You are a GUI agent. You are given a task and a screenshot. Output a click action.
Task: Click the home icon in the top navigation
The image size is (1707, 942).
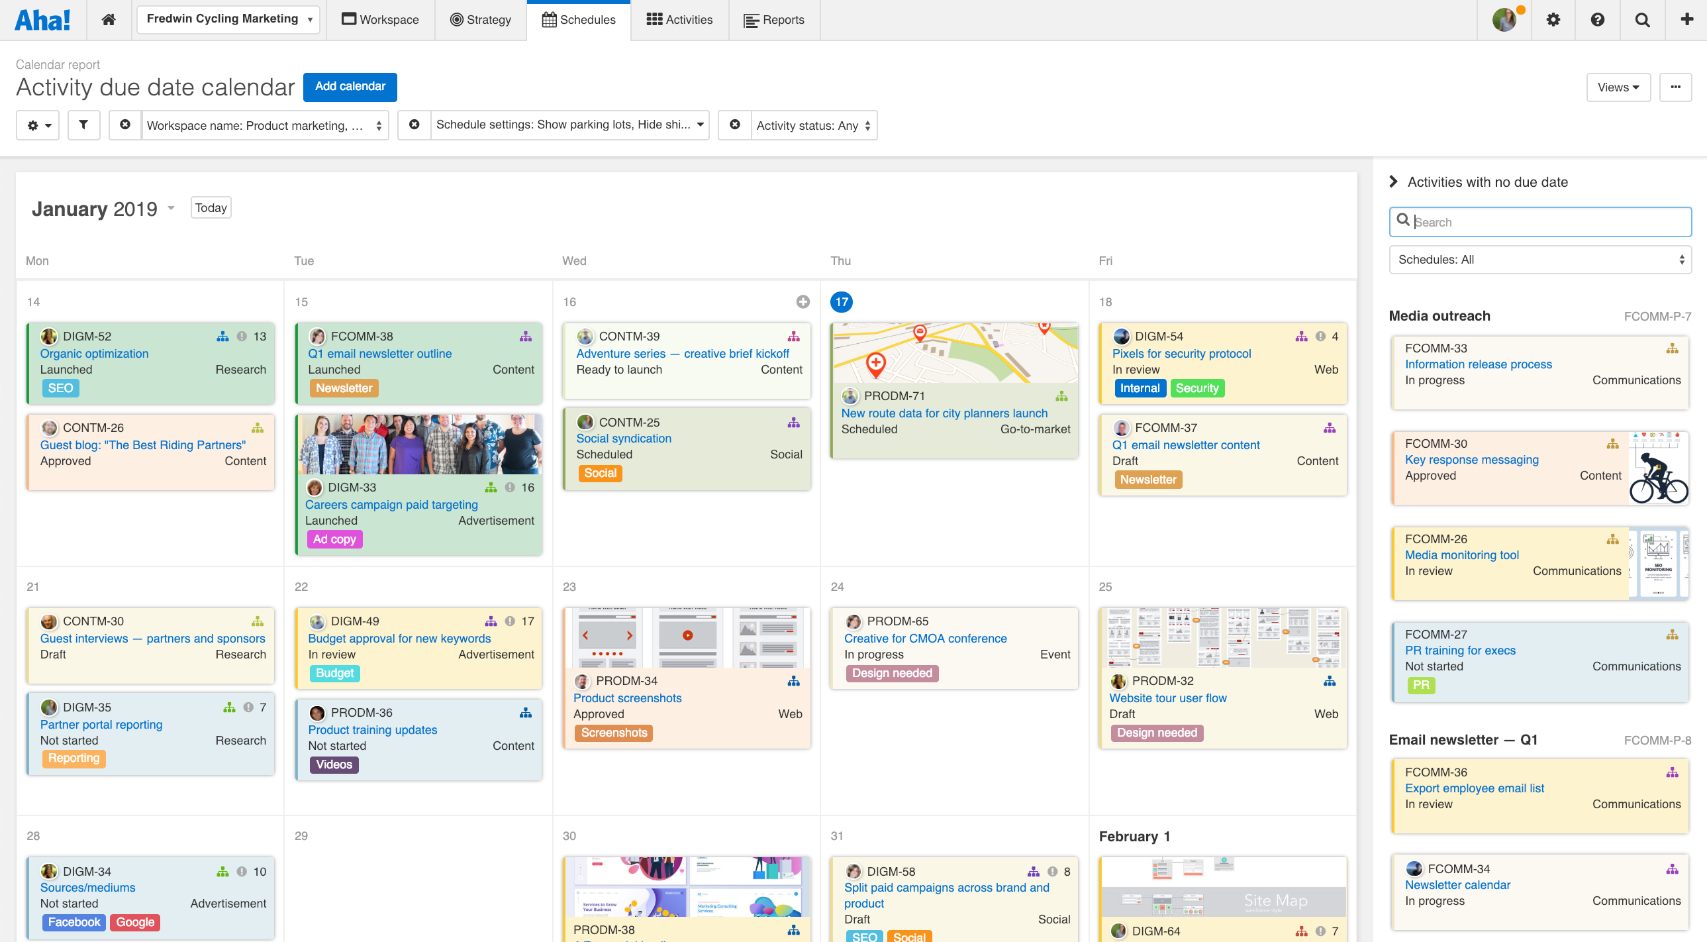108,19
